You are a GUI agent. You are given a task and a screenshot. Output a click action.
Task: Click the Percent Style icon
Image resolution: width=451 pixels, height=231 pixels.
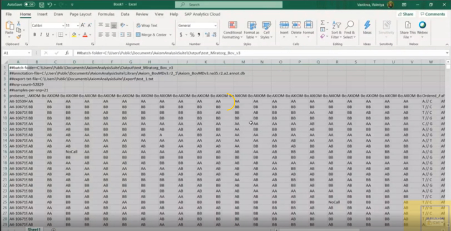[x=192, y=35]
